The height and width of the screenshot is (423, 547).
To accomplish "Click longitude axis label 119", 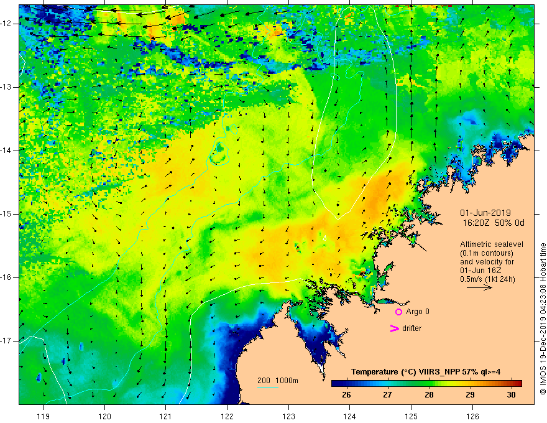I will (x=44, y=416).
